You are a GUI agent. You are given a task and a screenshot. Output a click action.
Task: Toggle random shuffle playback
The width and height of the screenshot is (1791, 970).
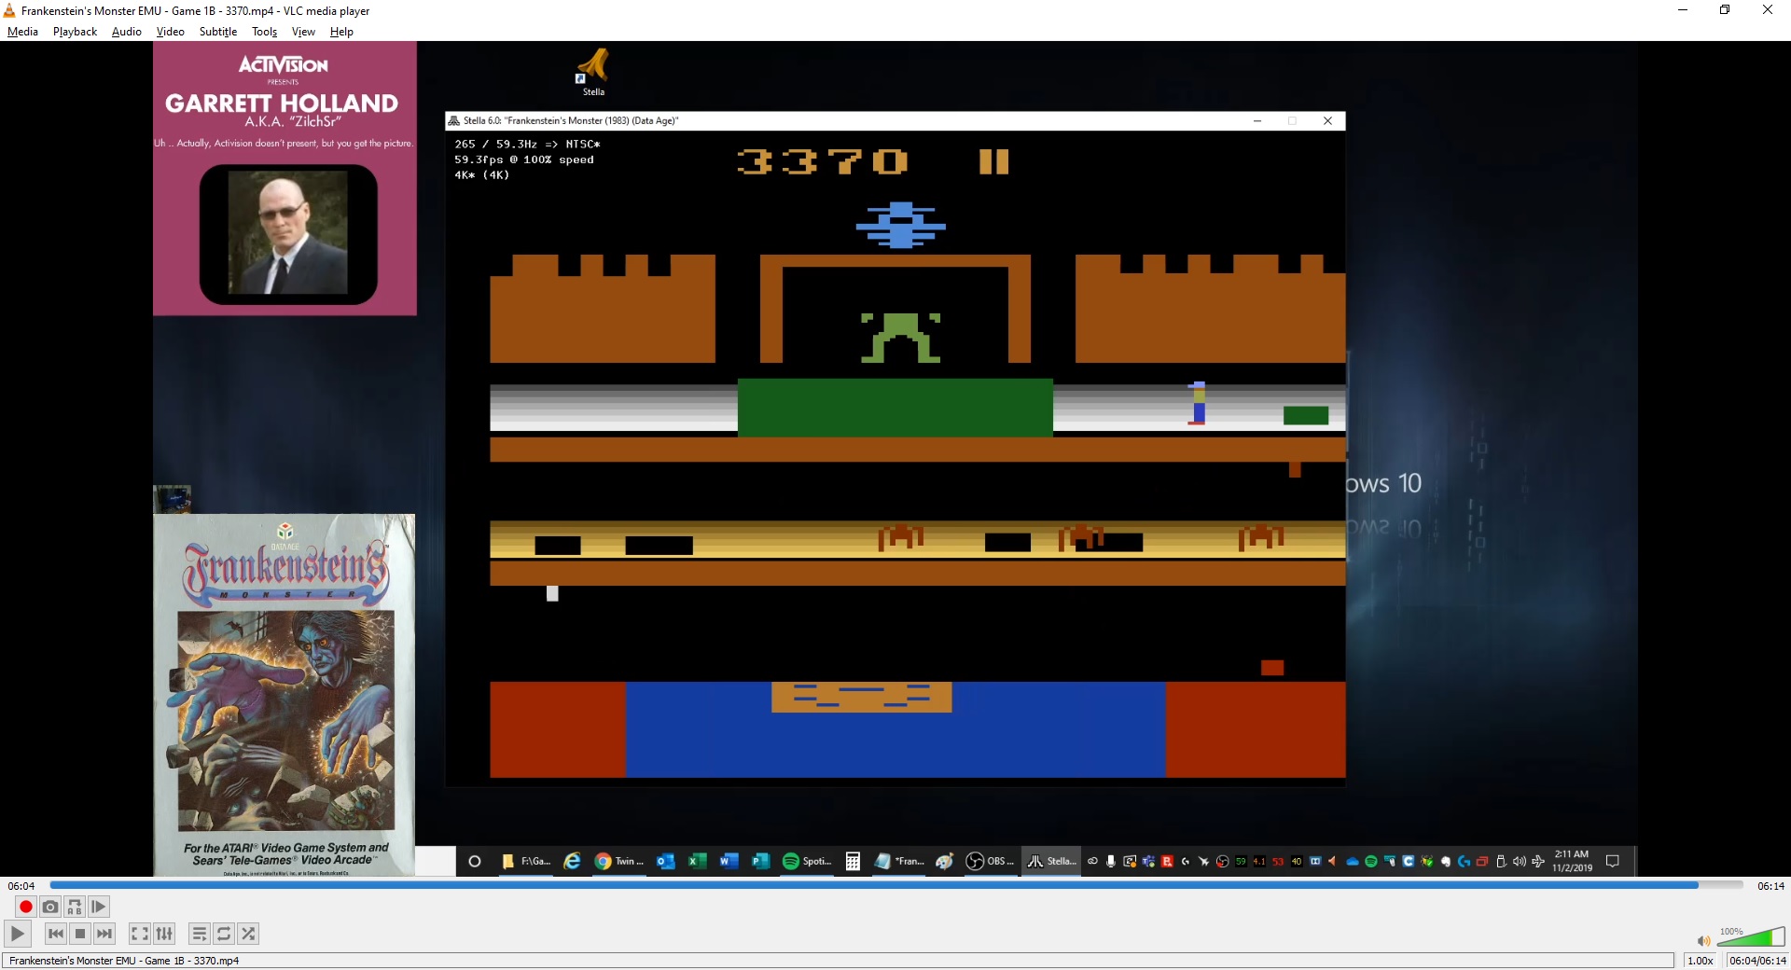click(248, 934)
